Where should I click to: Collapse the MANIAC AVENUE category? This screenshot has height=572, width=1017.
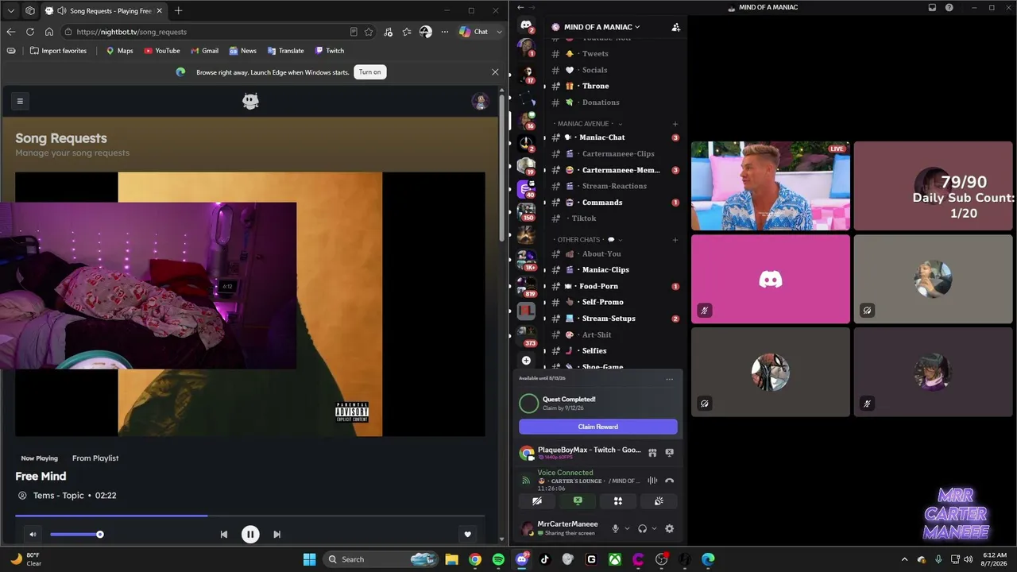587,124
